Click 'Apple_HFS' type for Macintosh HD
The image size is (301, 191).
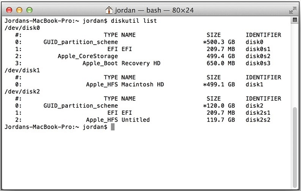(x=102, y=84)
